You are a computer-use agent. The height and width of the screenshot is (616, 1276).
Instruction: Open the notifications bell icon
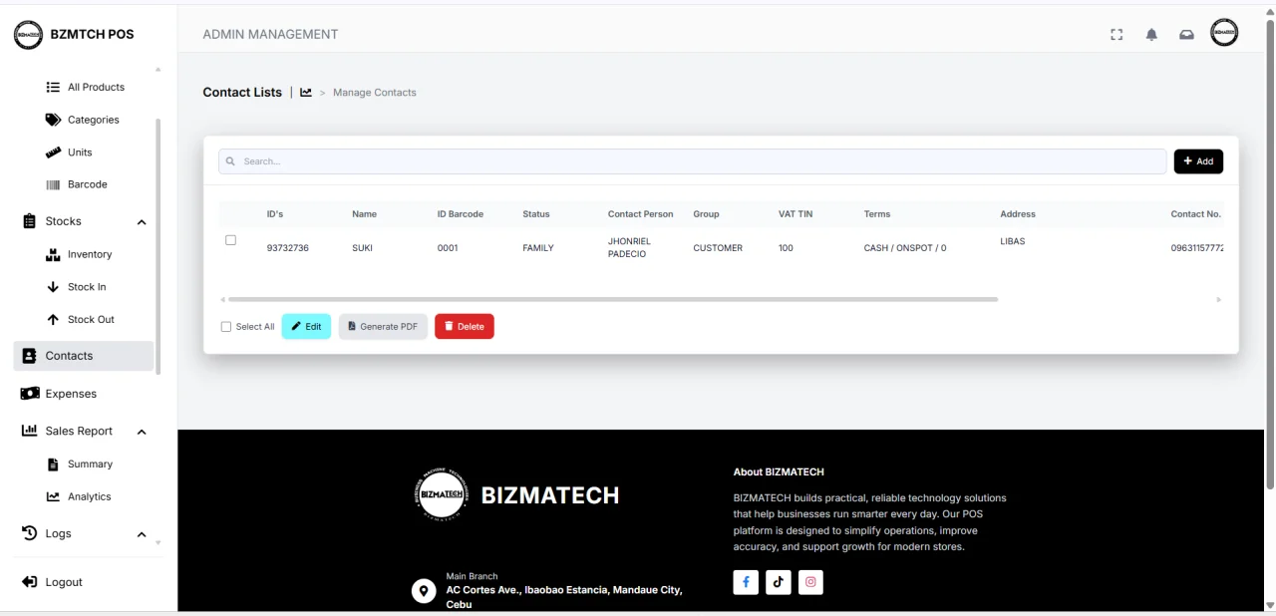[x=1151, y=35]
